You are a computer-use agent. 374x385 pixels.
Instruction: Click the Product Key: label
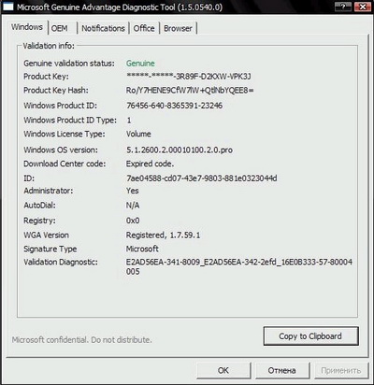click(46, 77)
